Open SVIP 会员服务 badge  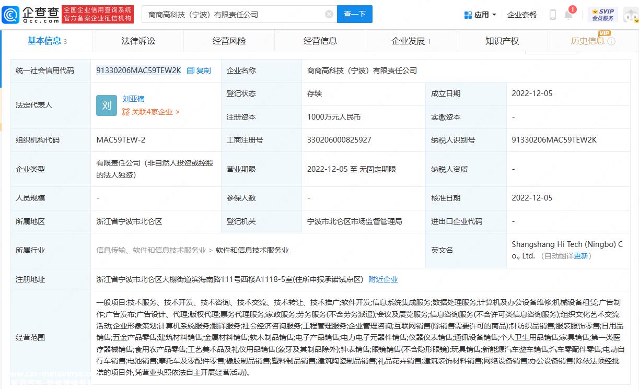(x=602, y=15)
